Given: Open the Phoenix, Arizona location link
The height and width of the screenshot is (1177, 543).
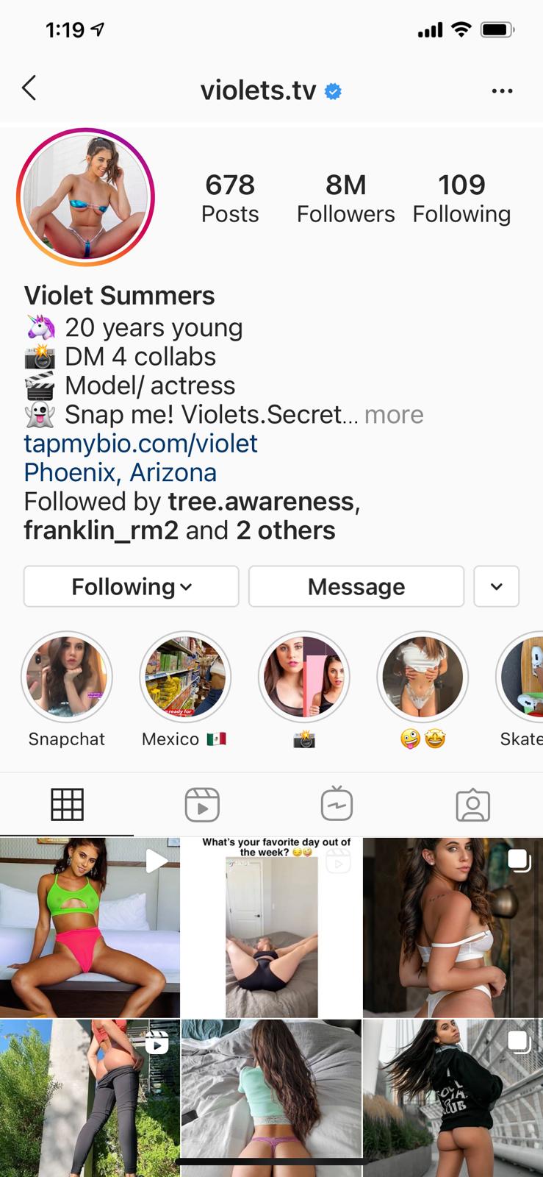Looking at the screenshot, I should pyautogui.click(x=121, y=472).
